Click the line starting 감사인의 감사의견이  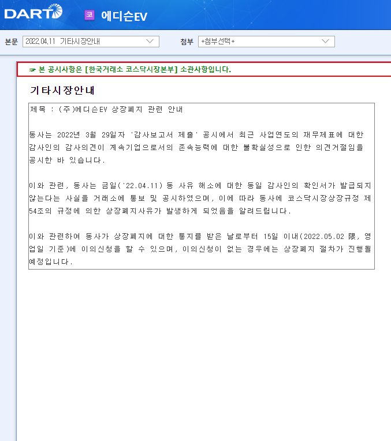pyautogui.click(x=196, y=147)
